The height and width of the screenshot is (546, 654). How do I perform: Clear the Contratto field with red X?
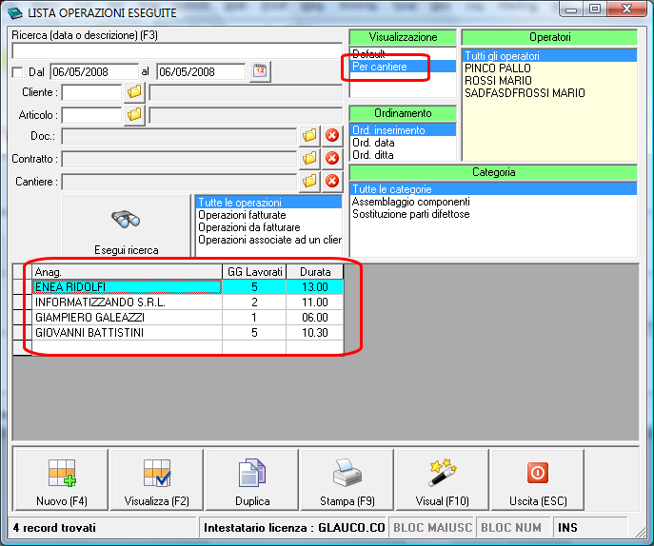[x=332, y=159]
